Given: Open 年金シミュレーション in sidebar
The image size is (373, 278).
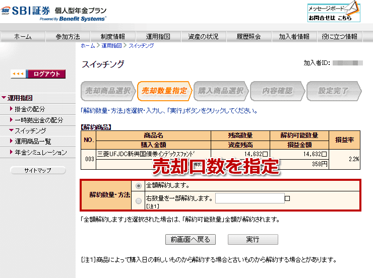Looking at the screenshot, I should pos(41,152).
